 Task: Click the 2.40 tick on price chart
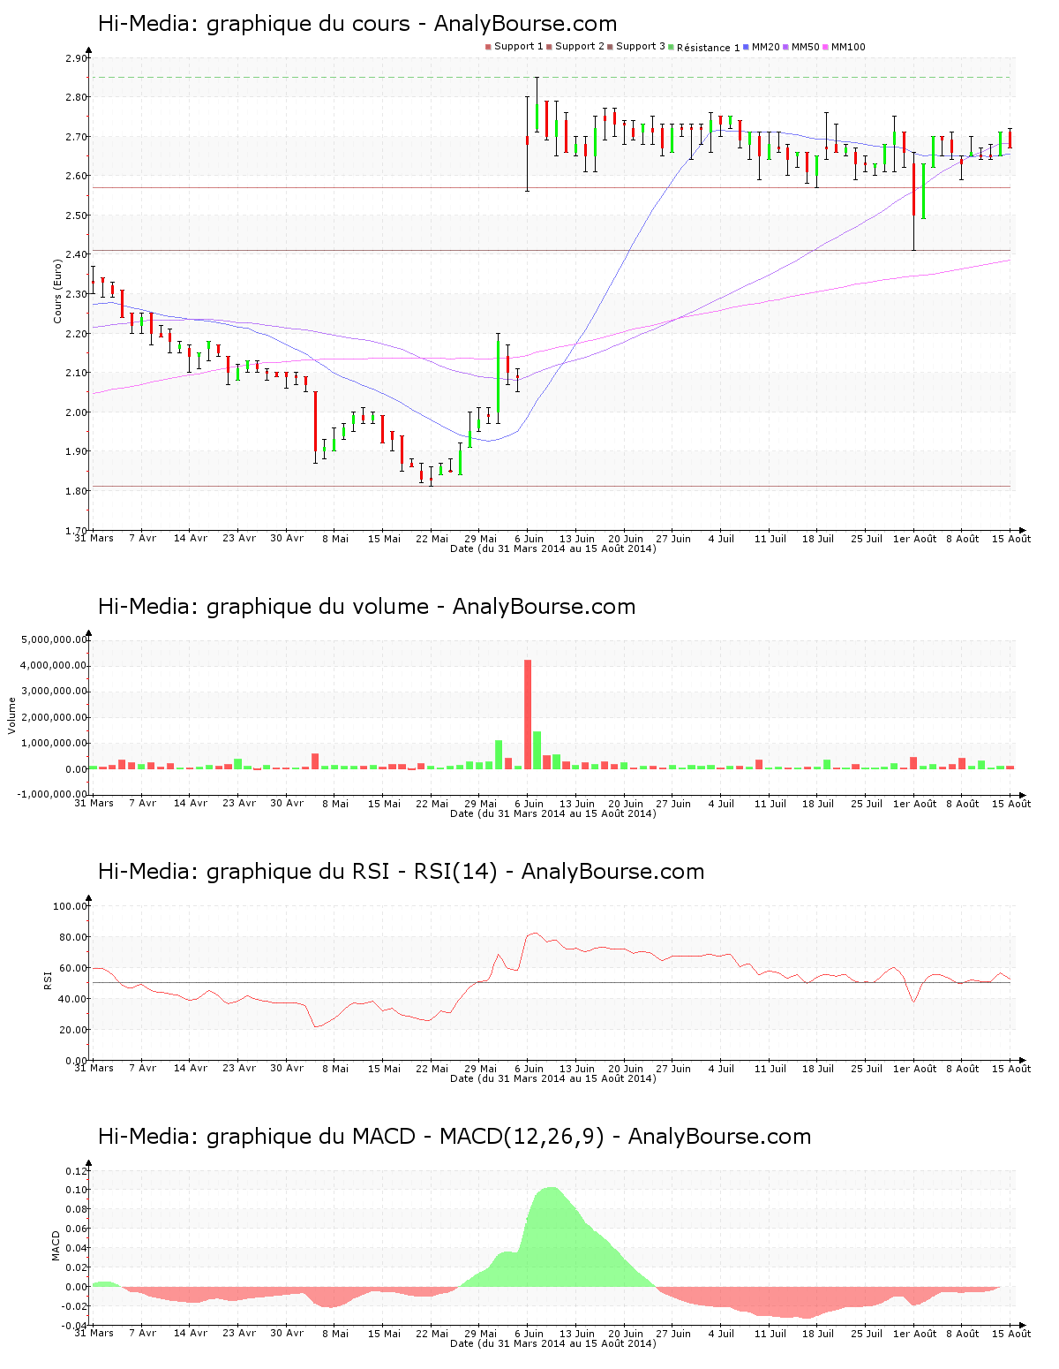[77, 255]
